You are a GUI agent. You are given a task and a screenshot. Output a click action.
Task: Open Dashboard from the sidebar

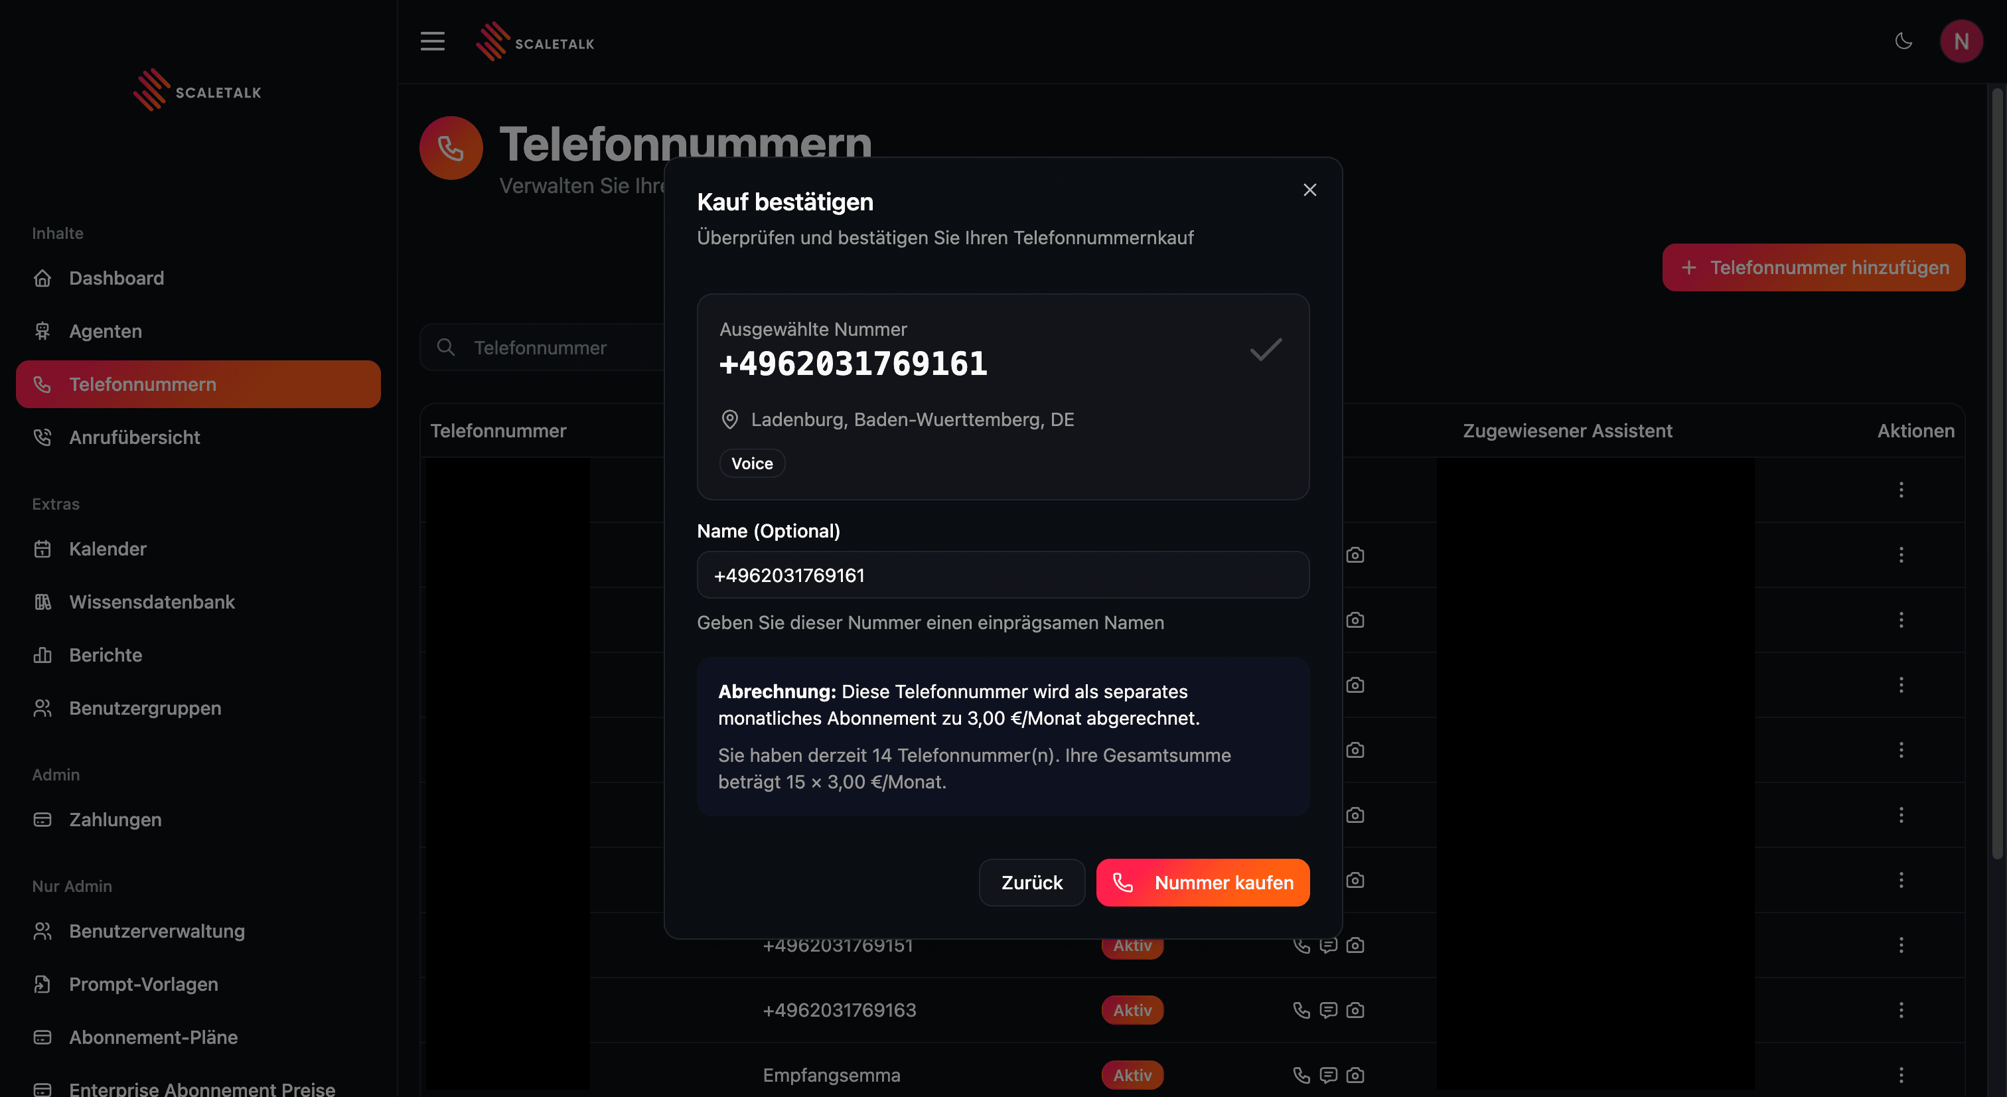click(x=116, y=278)
